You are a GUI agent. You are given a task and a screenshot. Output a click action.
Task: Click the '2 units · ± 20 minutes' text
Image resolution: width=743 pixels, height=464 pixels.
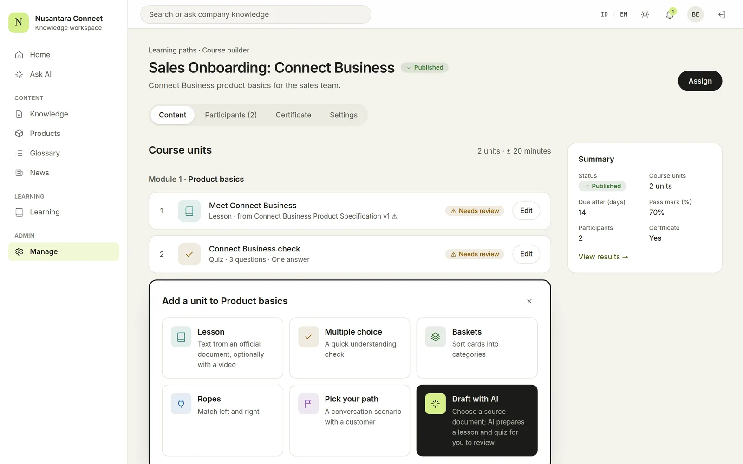click(x=514, y=151)
